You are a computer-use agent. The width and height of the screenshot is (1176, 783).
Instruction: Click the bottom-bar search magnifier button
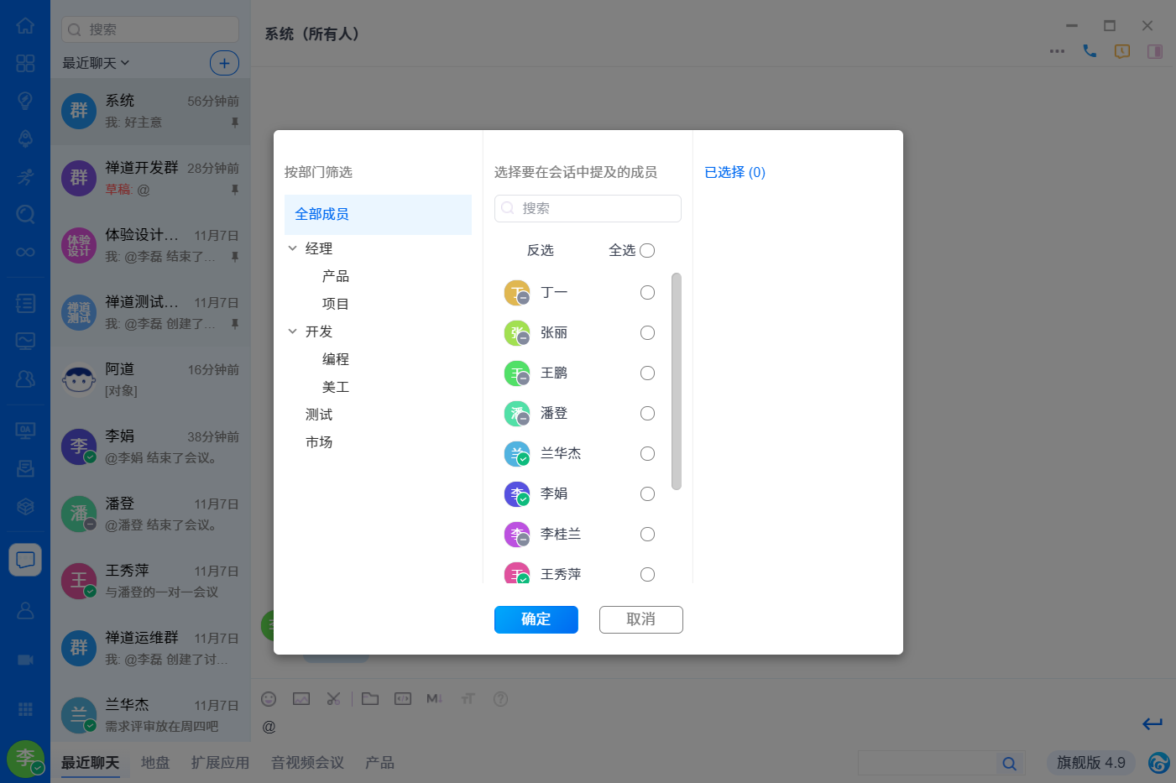point(1009,763)
